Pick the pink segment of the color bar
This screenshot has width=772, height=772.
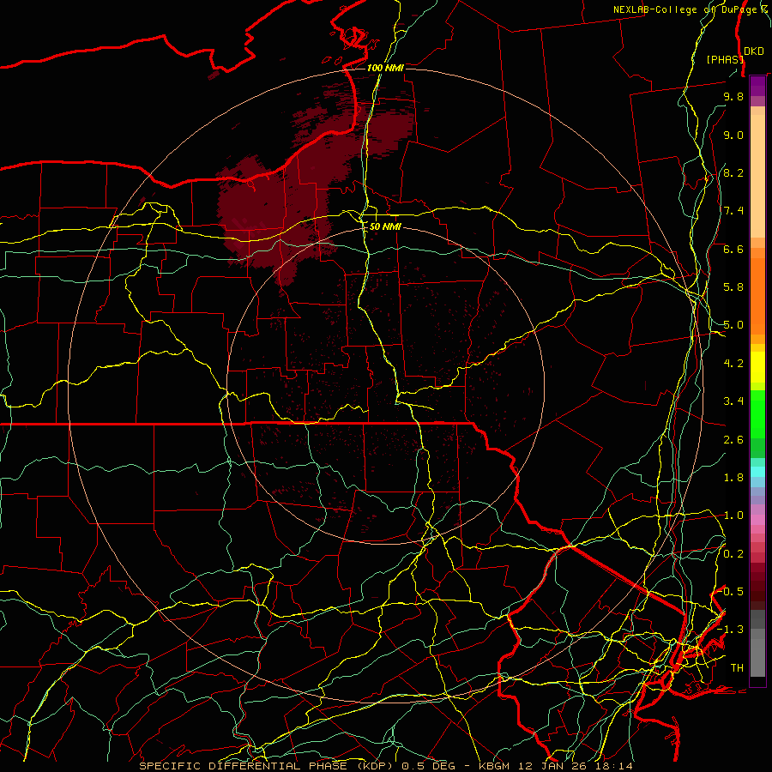pos(757,520)
